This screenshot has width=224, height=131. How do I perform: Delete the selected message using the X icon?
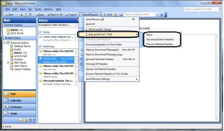30,14
